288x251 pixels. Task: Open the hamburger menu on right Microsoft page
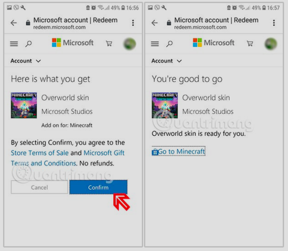155,44
